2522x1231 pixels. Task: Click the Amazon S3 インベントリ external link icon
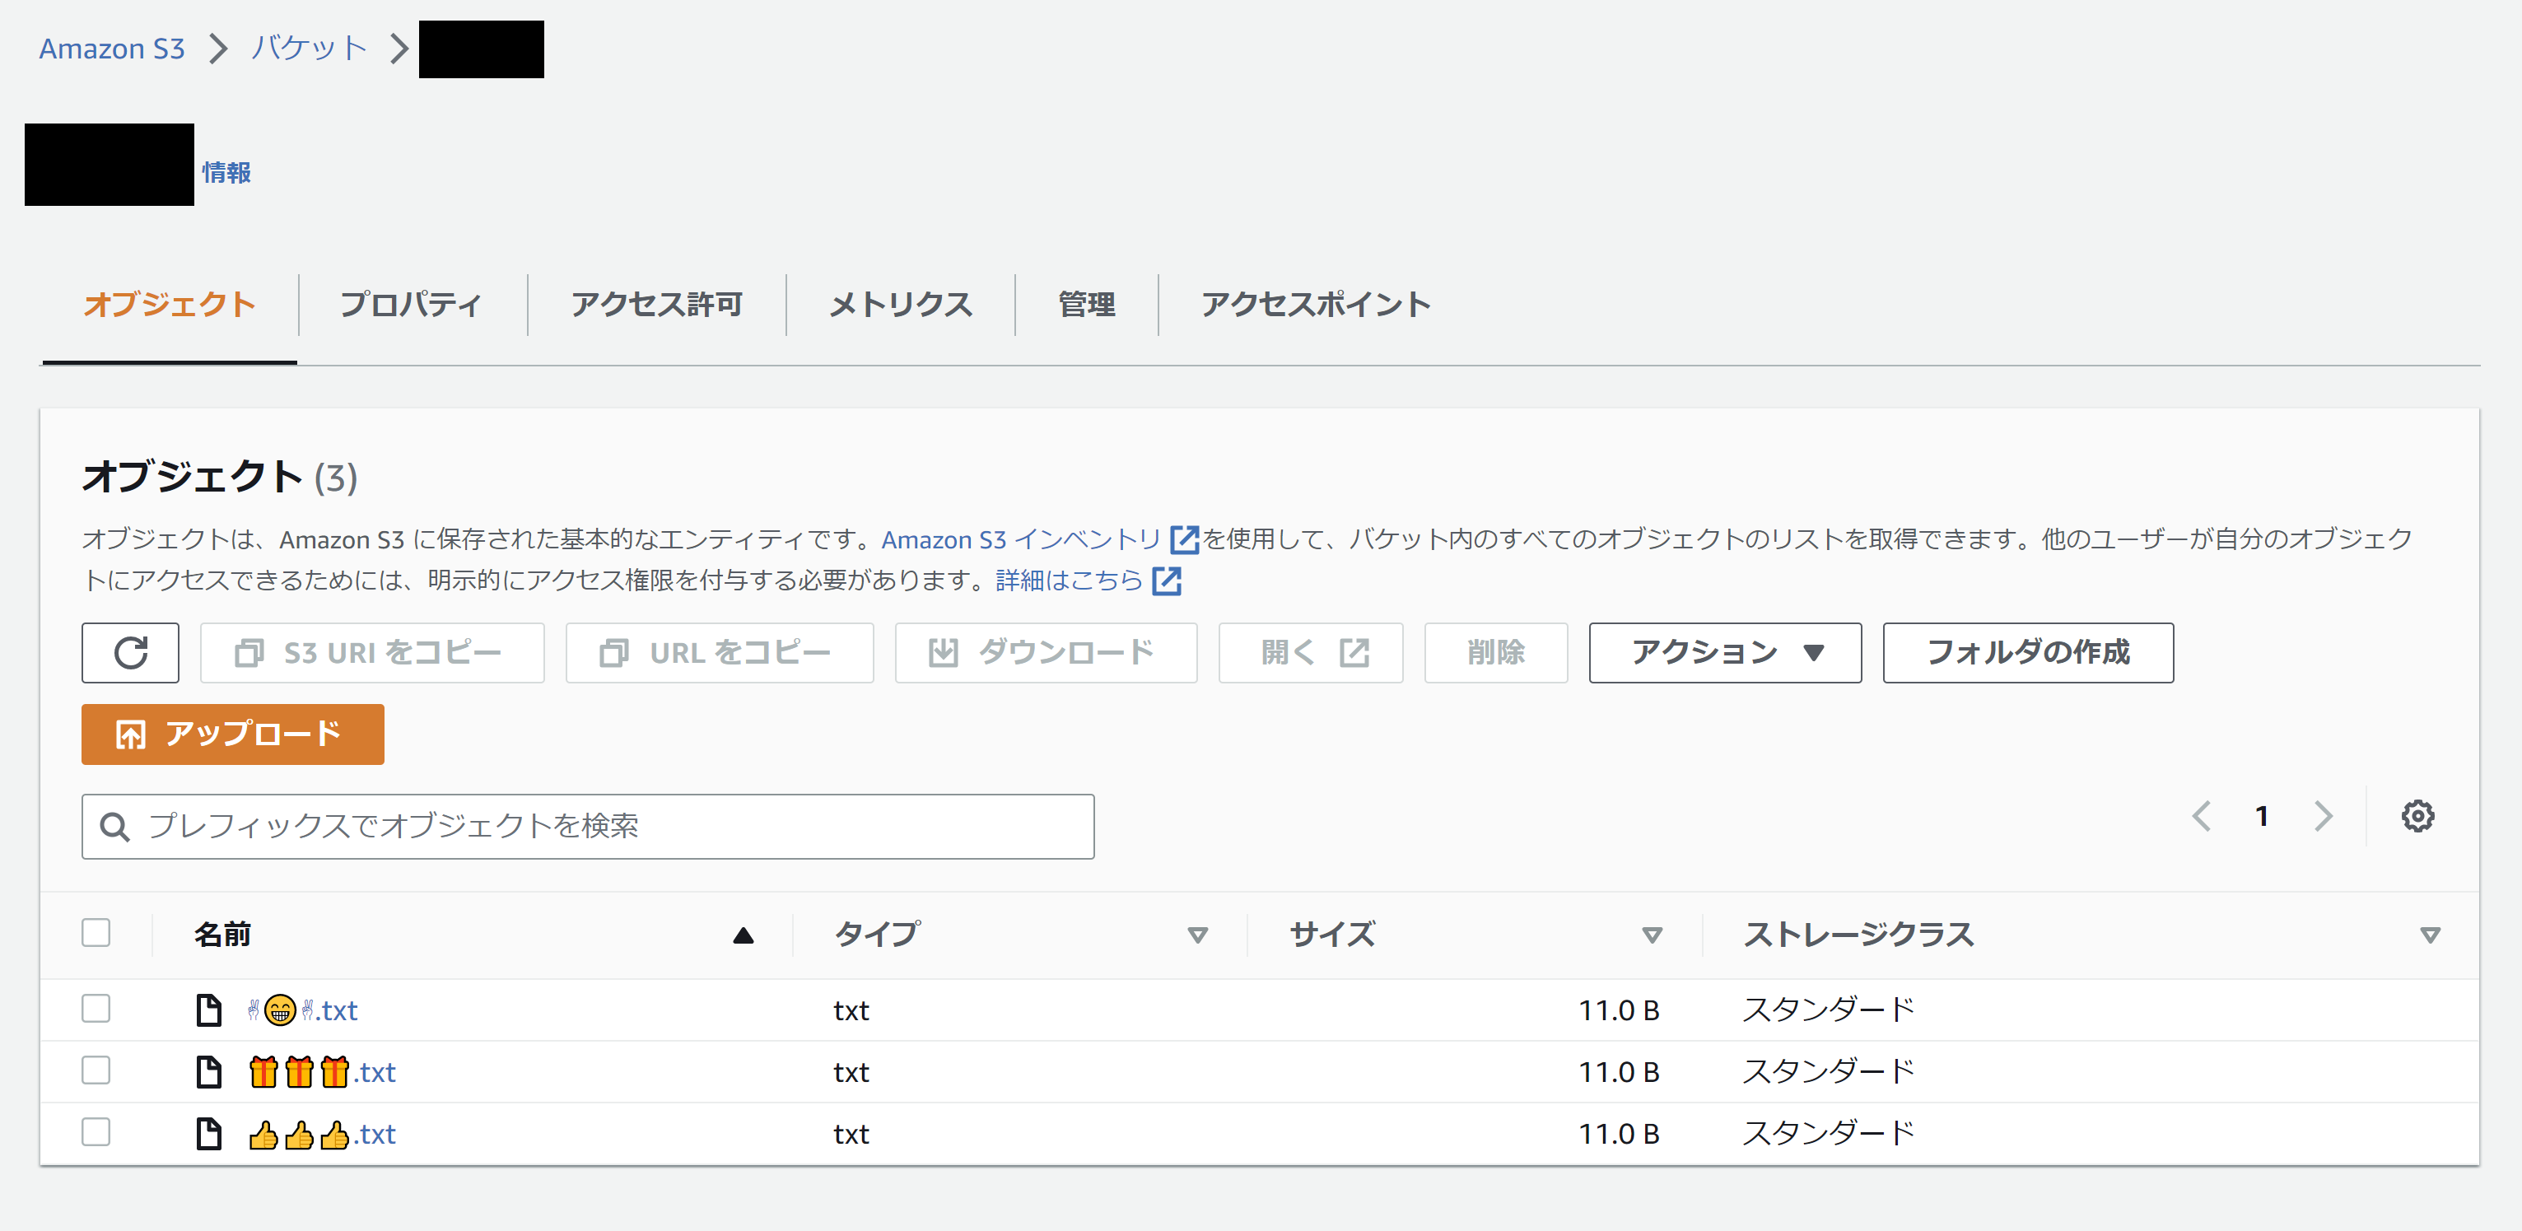(1184, 539)
